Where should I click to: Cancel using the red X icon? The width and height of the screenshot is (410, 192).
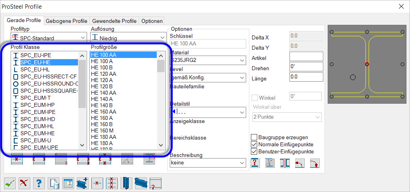24,183
